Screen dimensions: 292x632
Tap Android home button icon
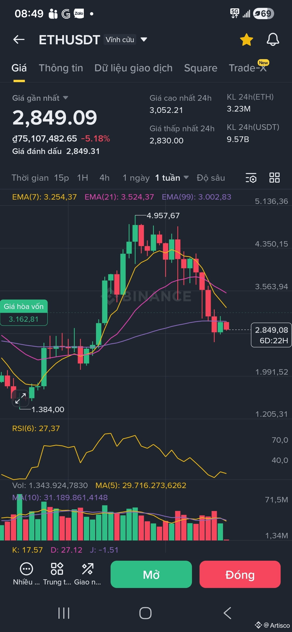[x=145, y=613]
